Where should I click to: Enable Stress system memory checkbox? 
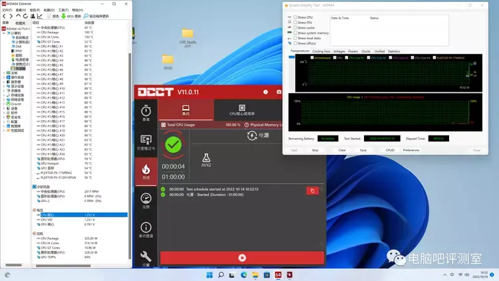pyautogui.click(x=295, y=33)
